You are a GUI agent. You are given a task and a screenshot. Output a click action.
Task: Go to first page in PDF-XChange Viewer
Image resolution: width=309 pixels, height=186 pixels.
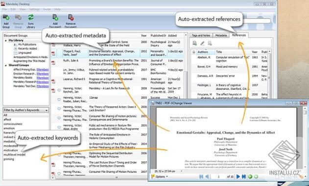201,176
